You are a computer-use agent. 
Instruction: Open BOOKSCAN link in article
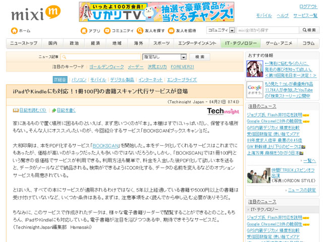(106, 146)
